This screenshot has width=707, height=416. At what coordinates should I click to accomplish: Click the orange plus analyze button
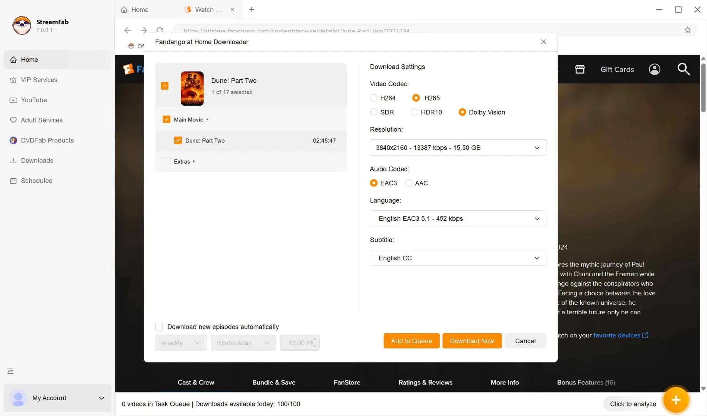click(676, 400)
